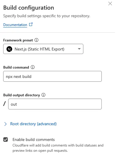Show info for Build output directory

click(x=43, y=95)
